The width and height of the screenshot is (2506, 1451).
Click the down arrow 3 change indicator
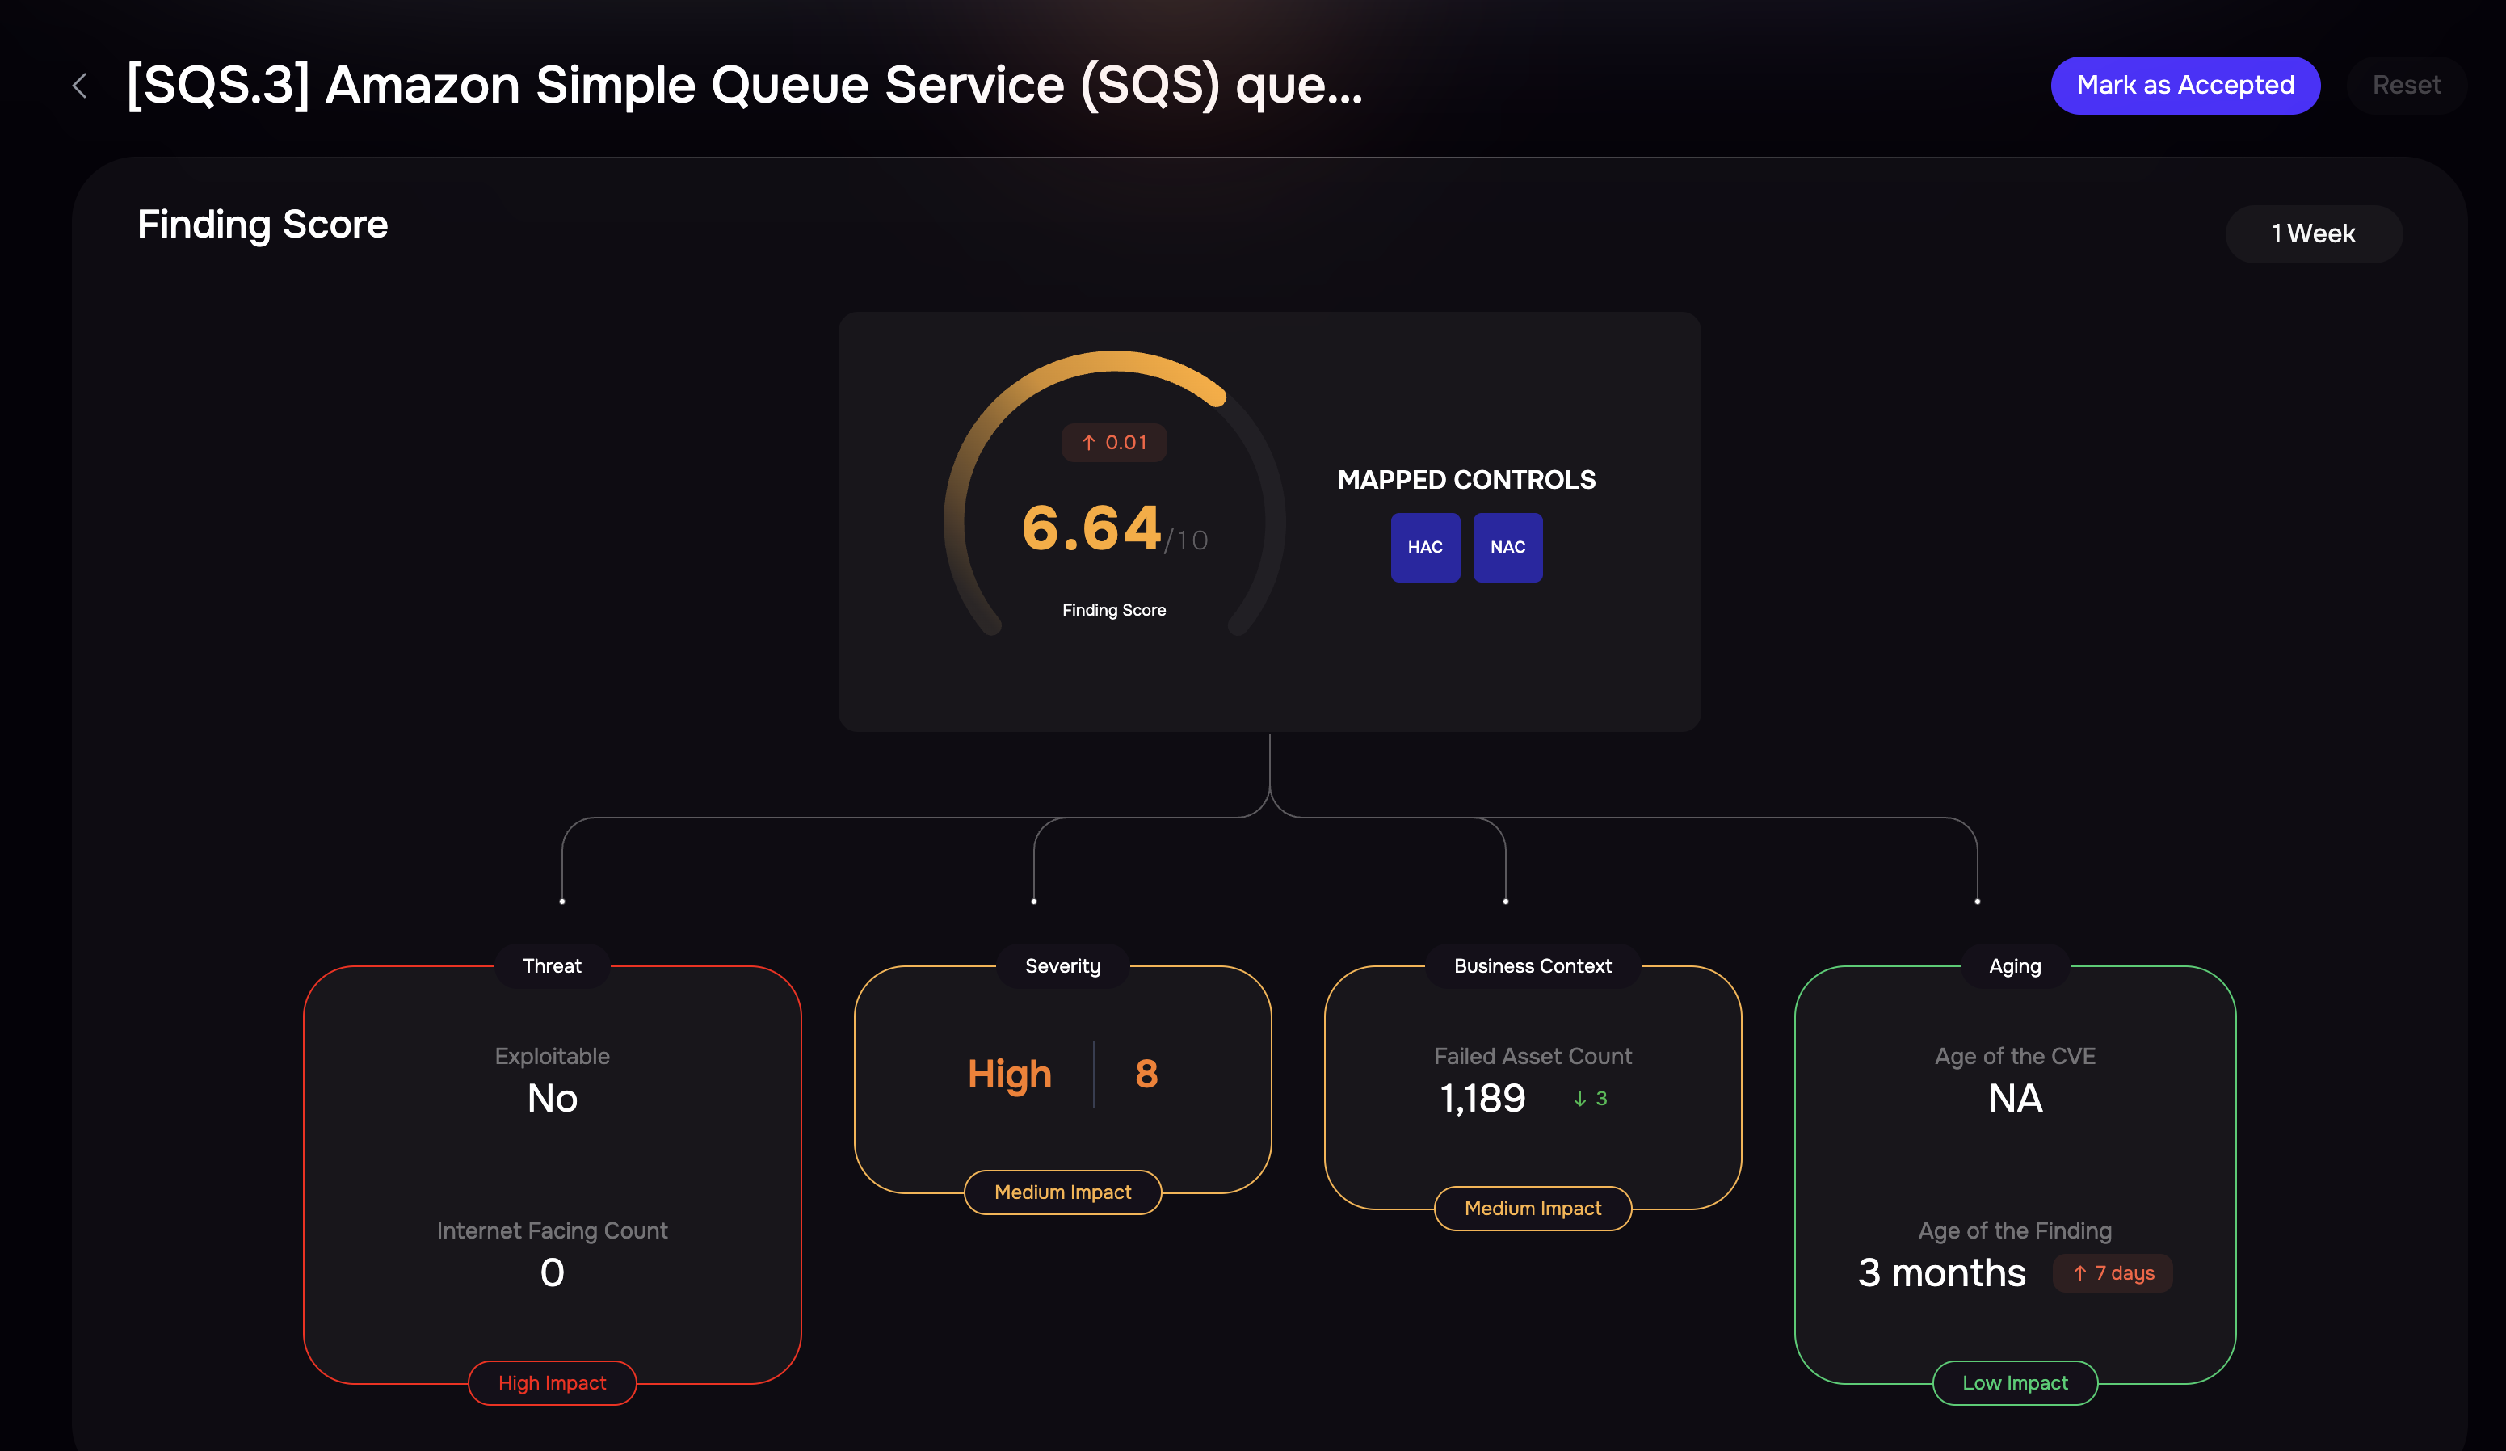coord(1590,1098)
